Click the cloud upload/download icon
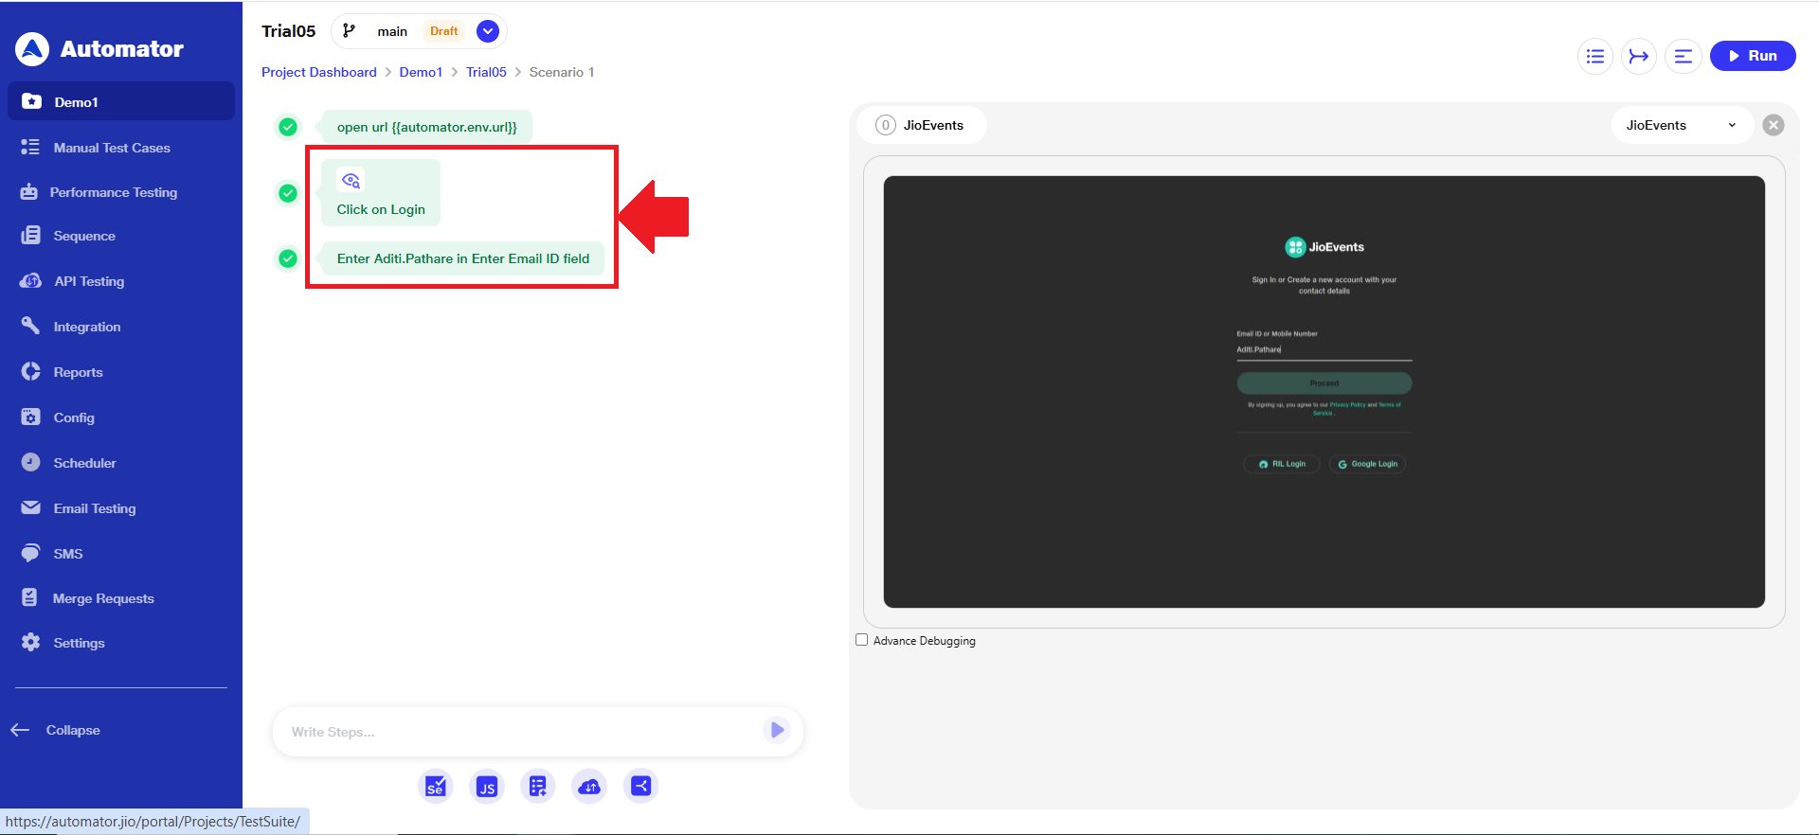The height and width of the screenshot is (835, 1819). [589, 786]
